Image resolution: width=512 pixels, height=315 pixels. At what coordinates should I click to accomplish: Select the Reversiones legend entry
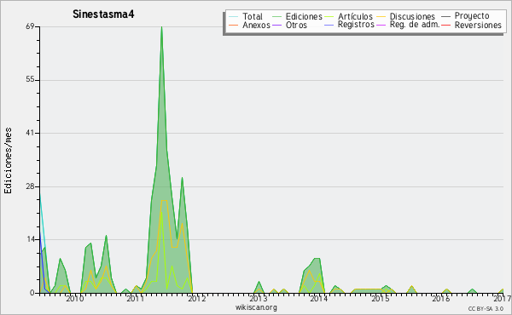coord(478,25)
